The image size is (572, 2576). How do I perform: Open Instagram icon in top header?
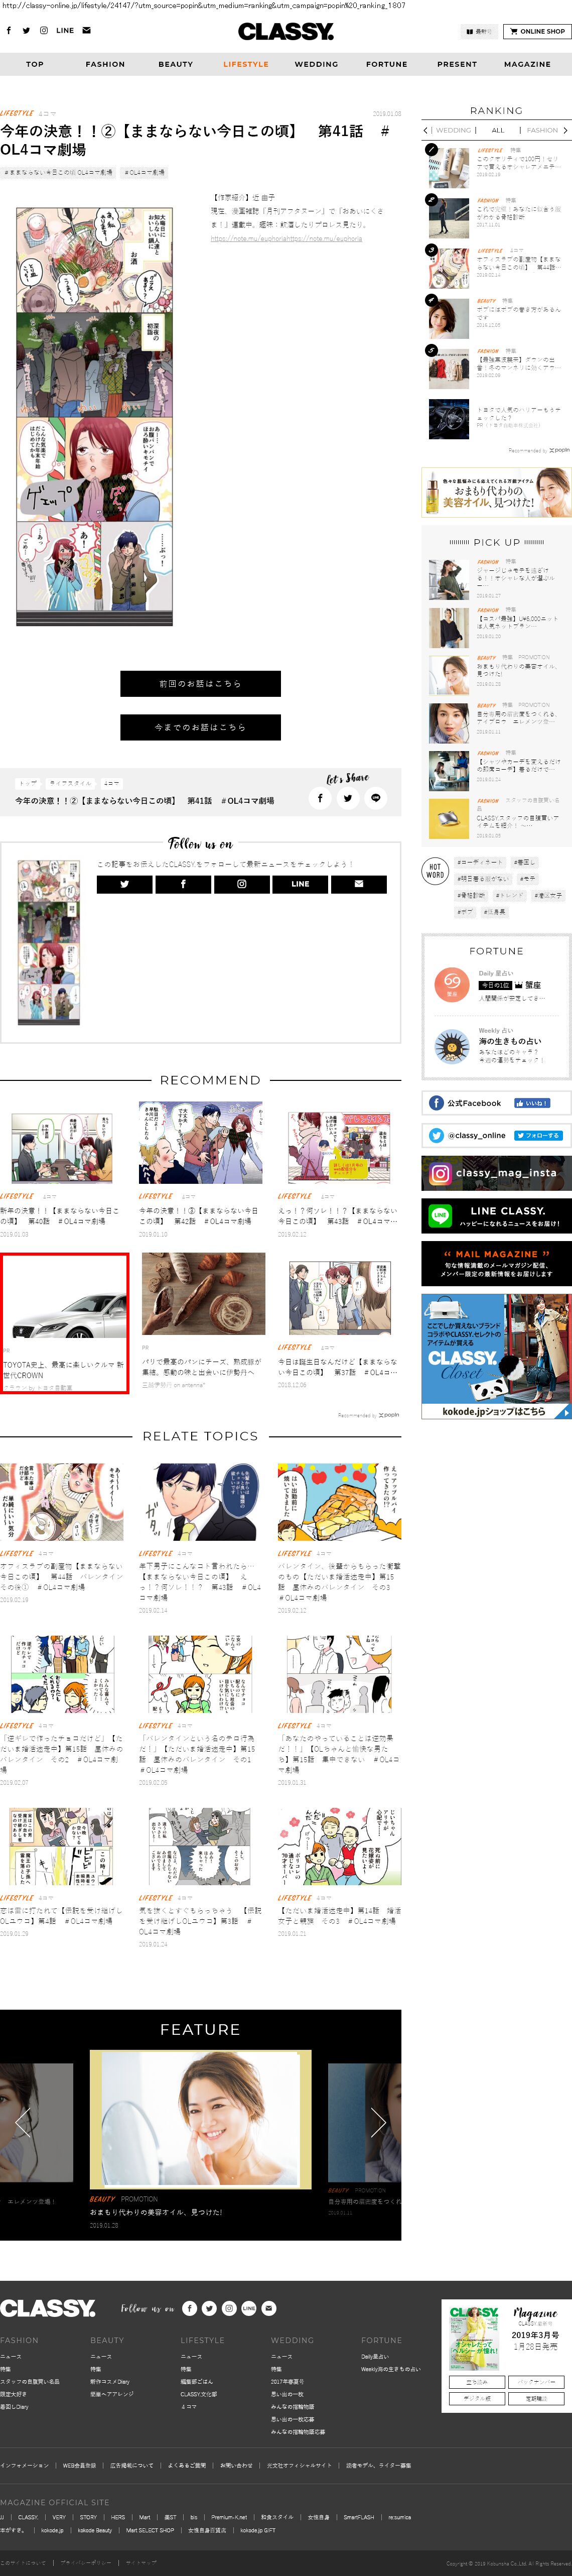click(43, 31)
